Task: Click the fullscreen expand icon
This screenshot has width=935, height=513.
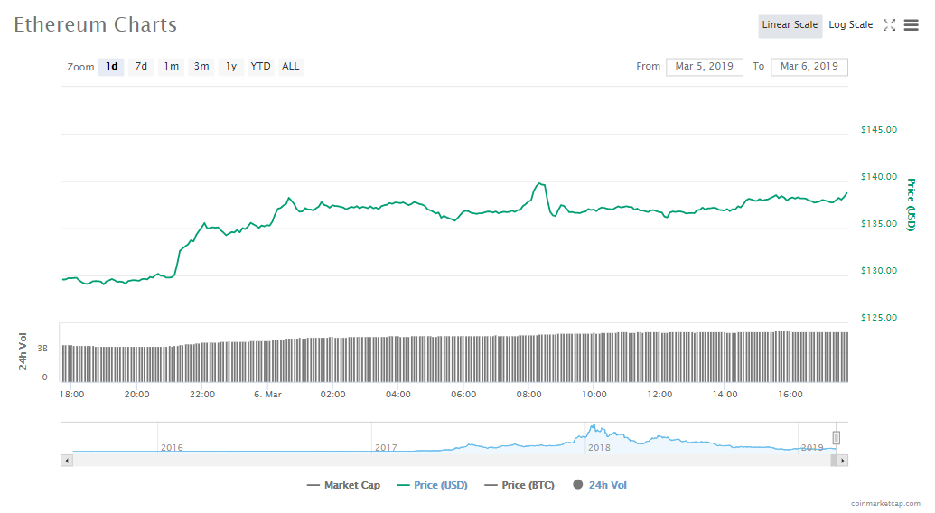Action: tap(889, 25)
